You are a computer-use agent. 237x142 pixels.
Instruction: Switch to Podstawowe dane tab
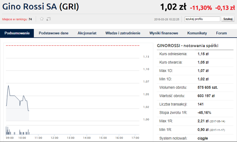pos(53,33)
